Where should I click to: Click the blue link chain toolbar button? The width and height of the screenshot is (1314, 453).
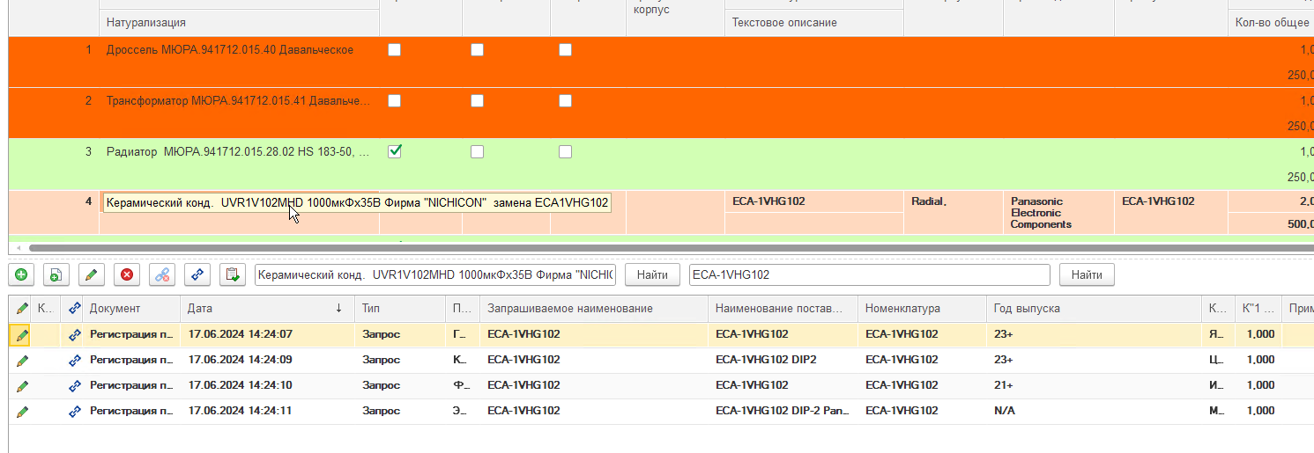click(x=197, y=275)
